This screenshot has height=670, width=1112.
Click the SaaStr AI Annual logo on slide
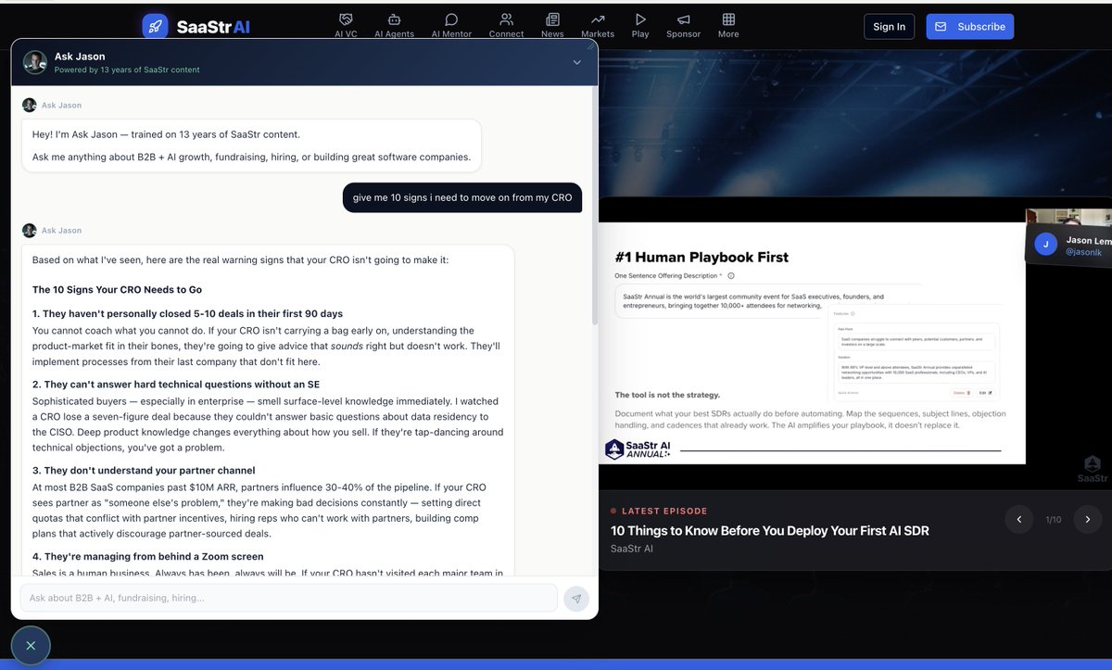(638, 449)
